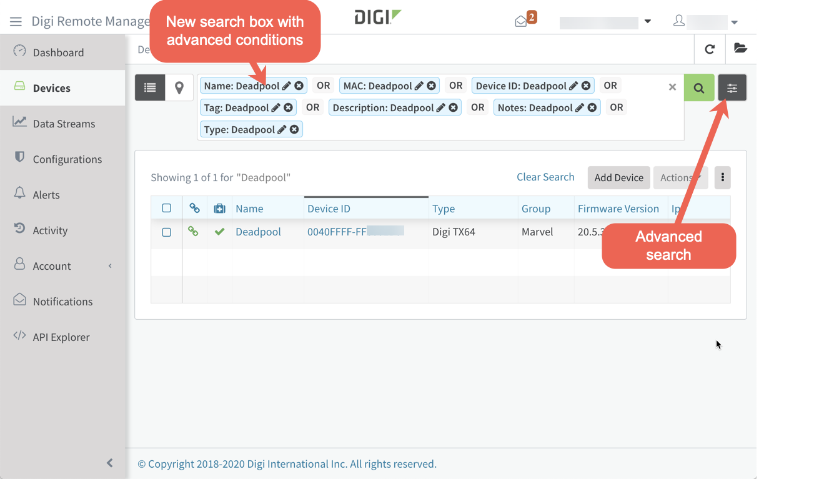
Task: Open the Actions dropdown
Action: 680,177
